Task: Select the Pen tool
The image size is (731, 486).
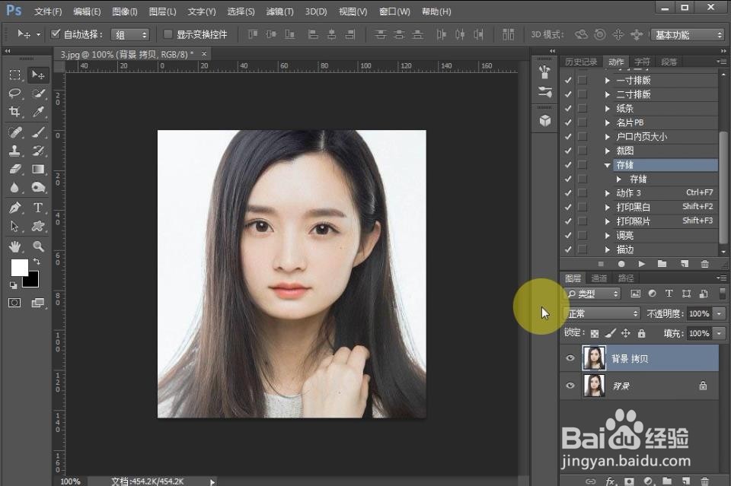Action: coord(15,208)
